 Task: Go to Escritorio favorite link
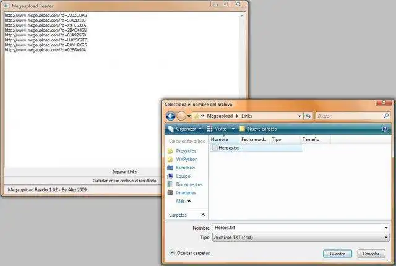[x=186, y=168]
